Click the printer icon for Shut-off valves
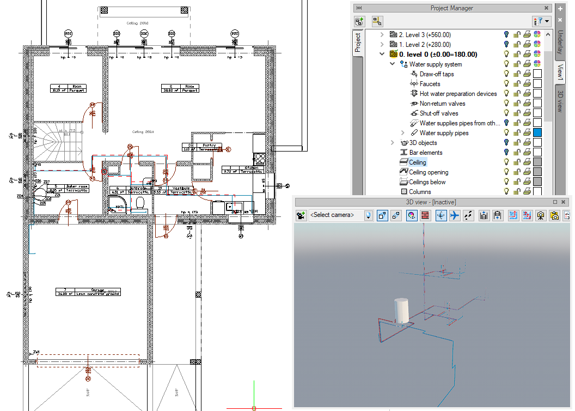The image size is (575, 411). click(x=527, y=113)
